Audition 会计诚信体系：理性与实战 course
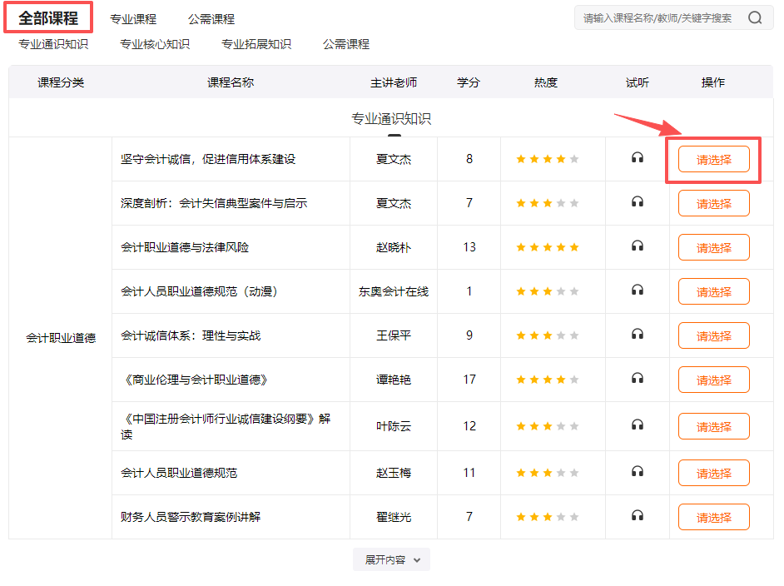This screenshot has height=586, width=784. (637, 335)
